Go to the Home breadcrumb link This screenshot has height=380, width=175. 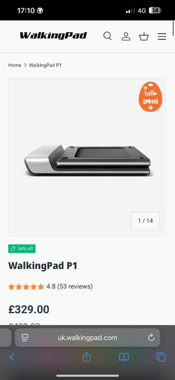(15, 65)
